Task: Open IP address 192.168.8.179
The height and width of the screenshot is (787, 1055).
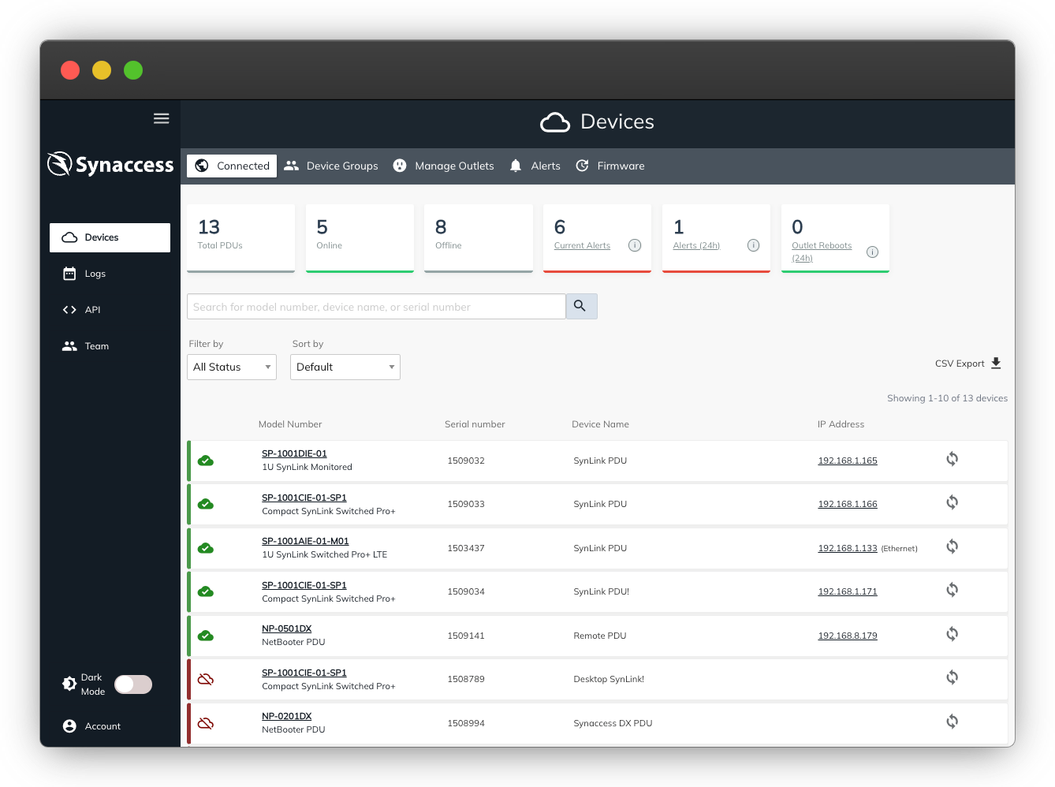Action: tap(848, 636)
